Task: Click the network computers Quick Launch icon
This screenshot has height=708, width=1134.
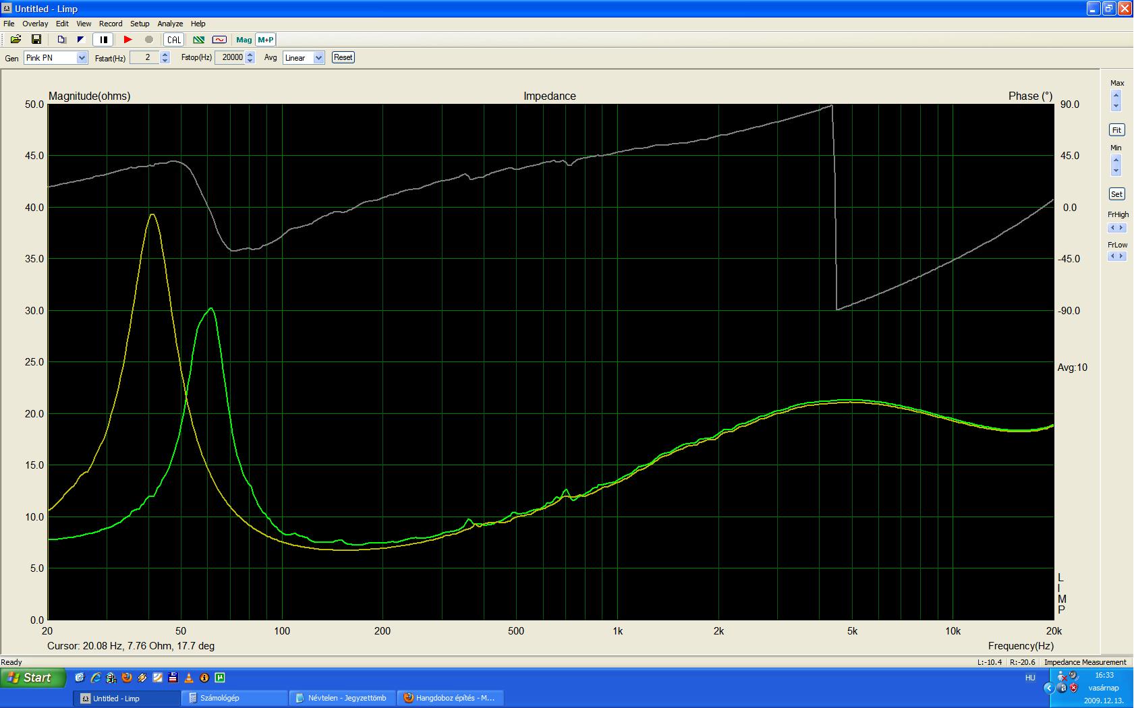Action: tap(111, 678)
